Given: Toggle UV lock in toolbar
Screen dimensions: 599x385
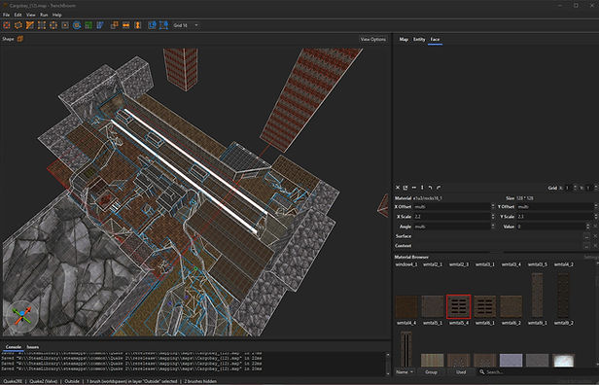Looking at the screenshot, I should click(164, 25).
